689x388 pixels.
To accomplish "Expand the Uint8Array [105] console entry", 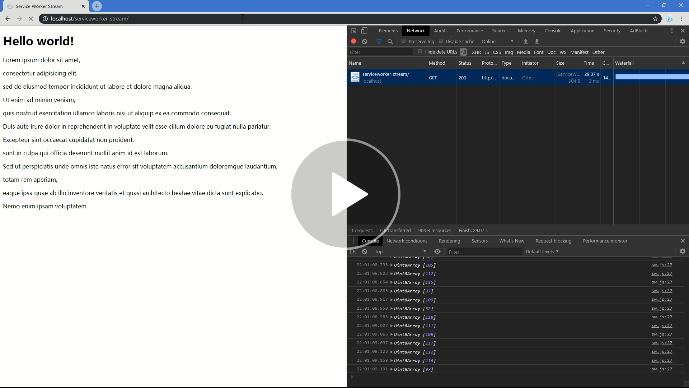I will [391, 265].
